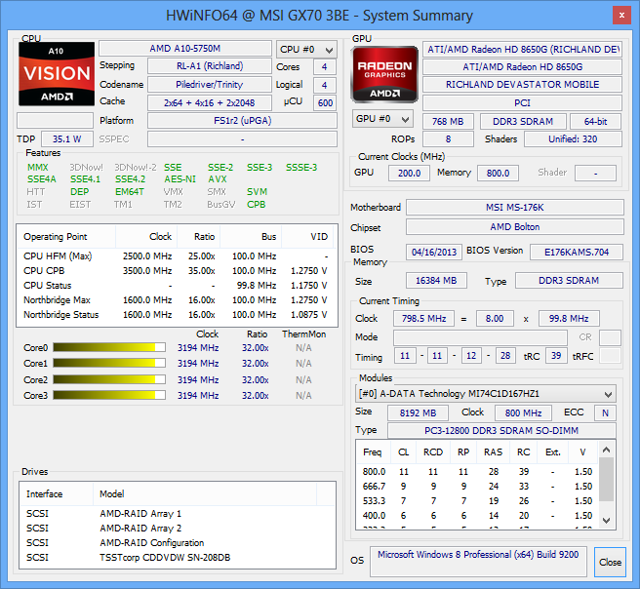Select the 666.7 frequency timing row

coord(477,487)
